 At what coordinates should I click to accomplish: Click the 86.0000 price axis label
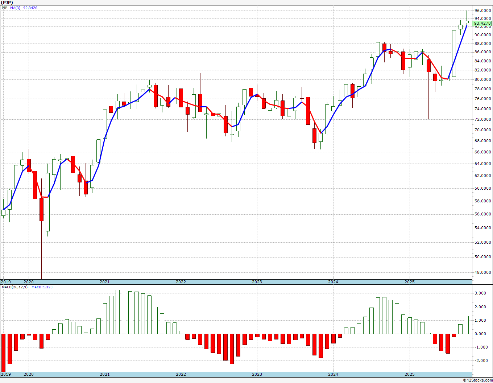(x=483, y=52)
